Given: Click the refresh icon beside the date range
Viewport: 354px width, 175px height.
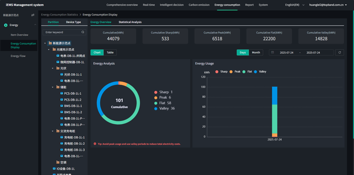Looking at the screenshot, I should pos(339,52).
